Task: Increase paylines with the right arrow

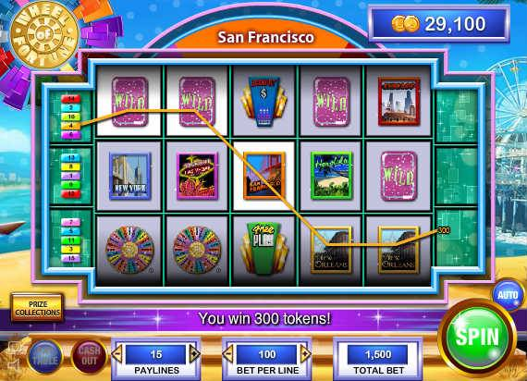Action: pos(194,354)
